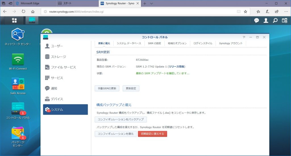Open the SRM search magnifier icon
Screen dimensions: 291x156
coord(275,20)
